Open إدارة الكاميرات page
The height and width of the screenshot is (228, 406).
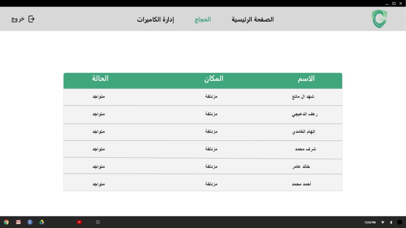[155, 20]
